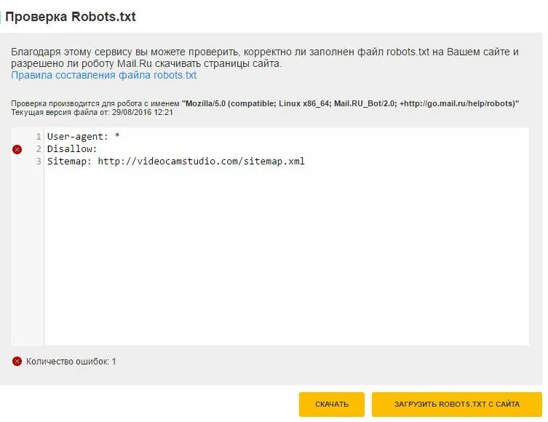This screenshot has width=548, height=422.
Task: Click the sitemap.xml text in line 3
Action: click(x=274, y=161)
